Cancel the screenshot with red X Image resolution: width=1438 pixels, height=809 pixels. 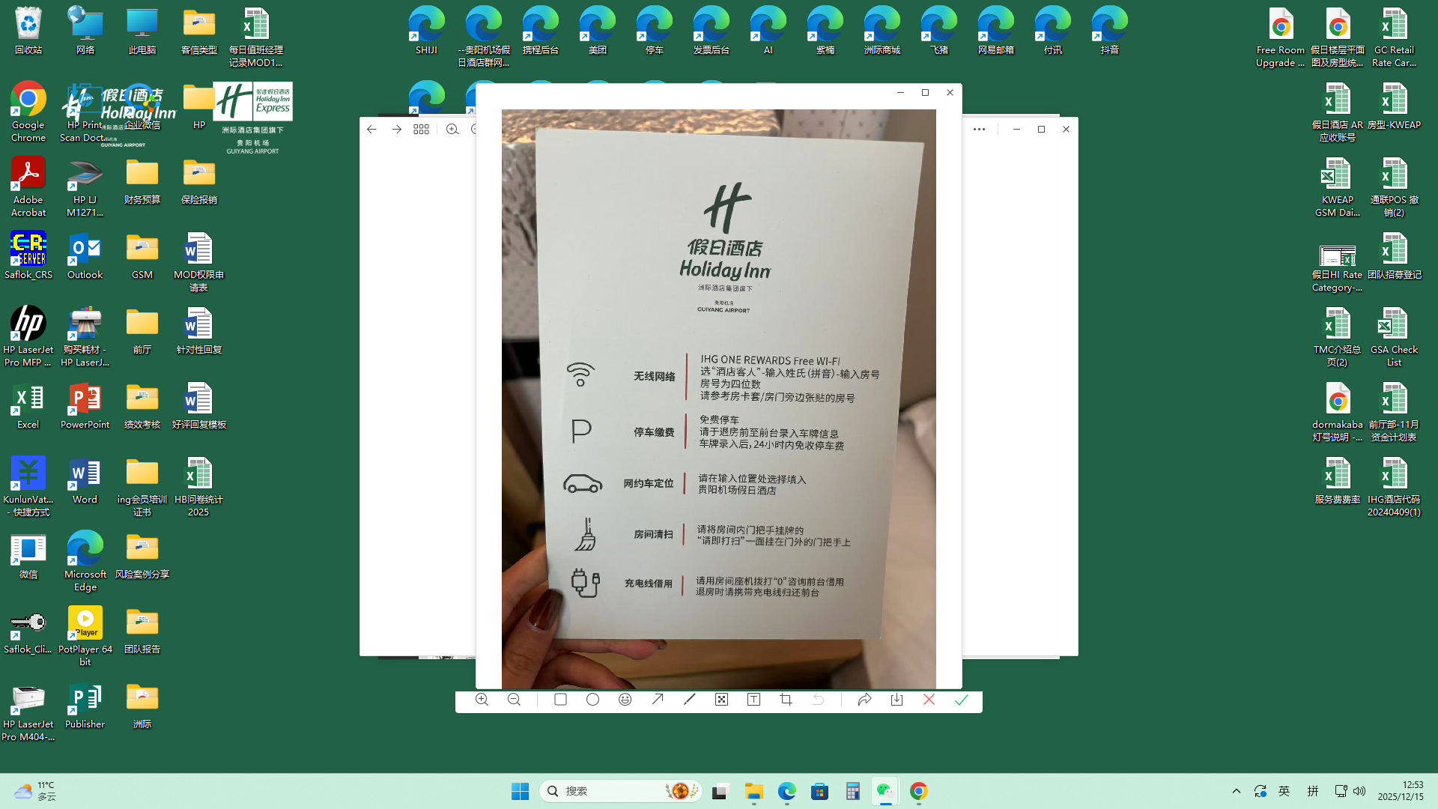click(x=929, y=700)
